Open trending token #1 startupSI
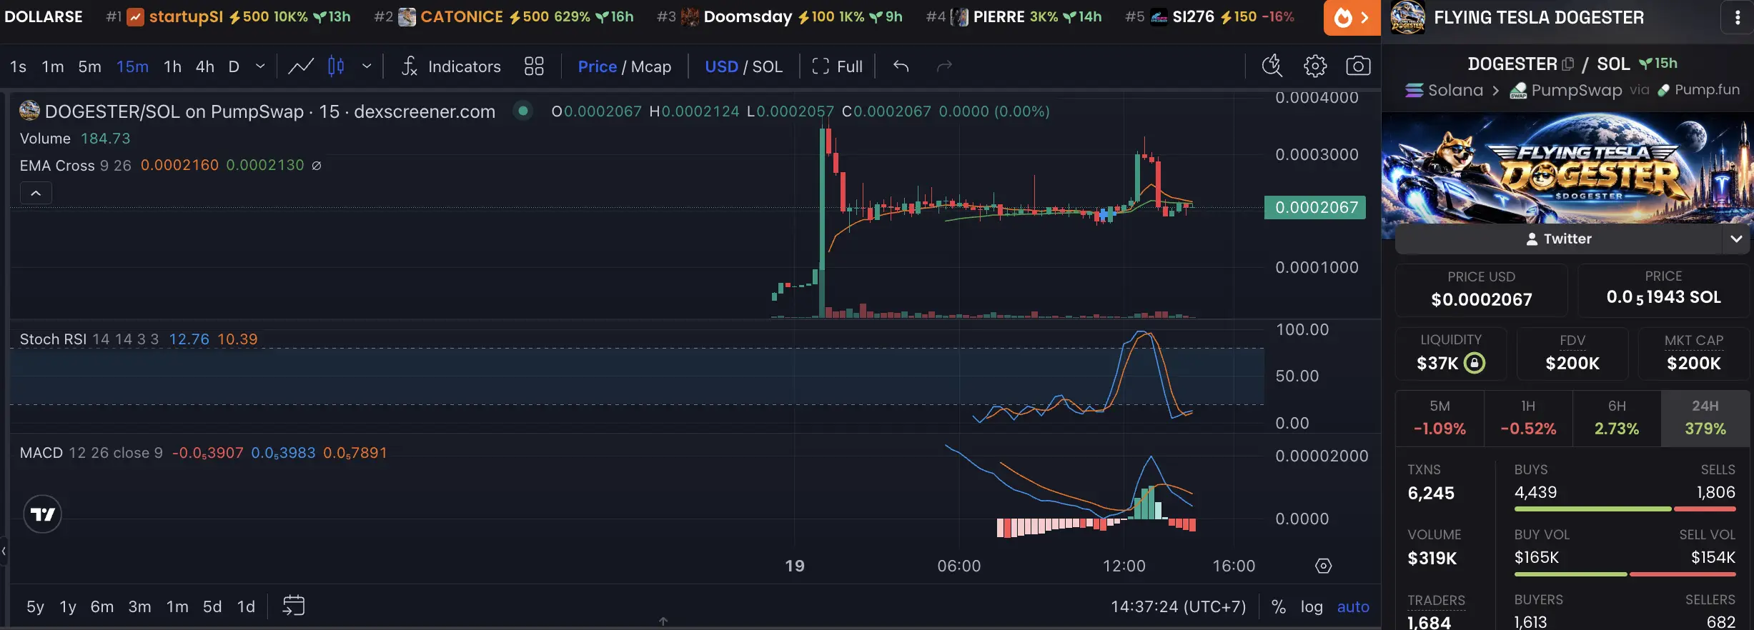 (x=228, y=17)
